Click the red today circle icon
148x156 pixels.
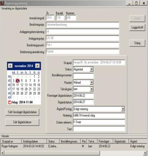point(10,102)
